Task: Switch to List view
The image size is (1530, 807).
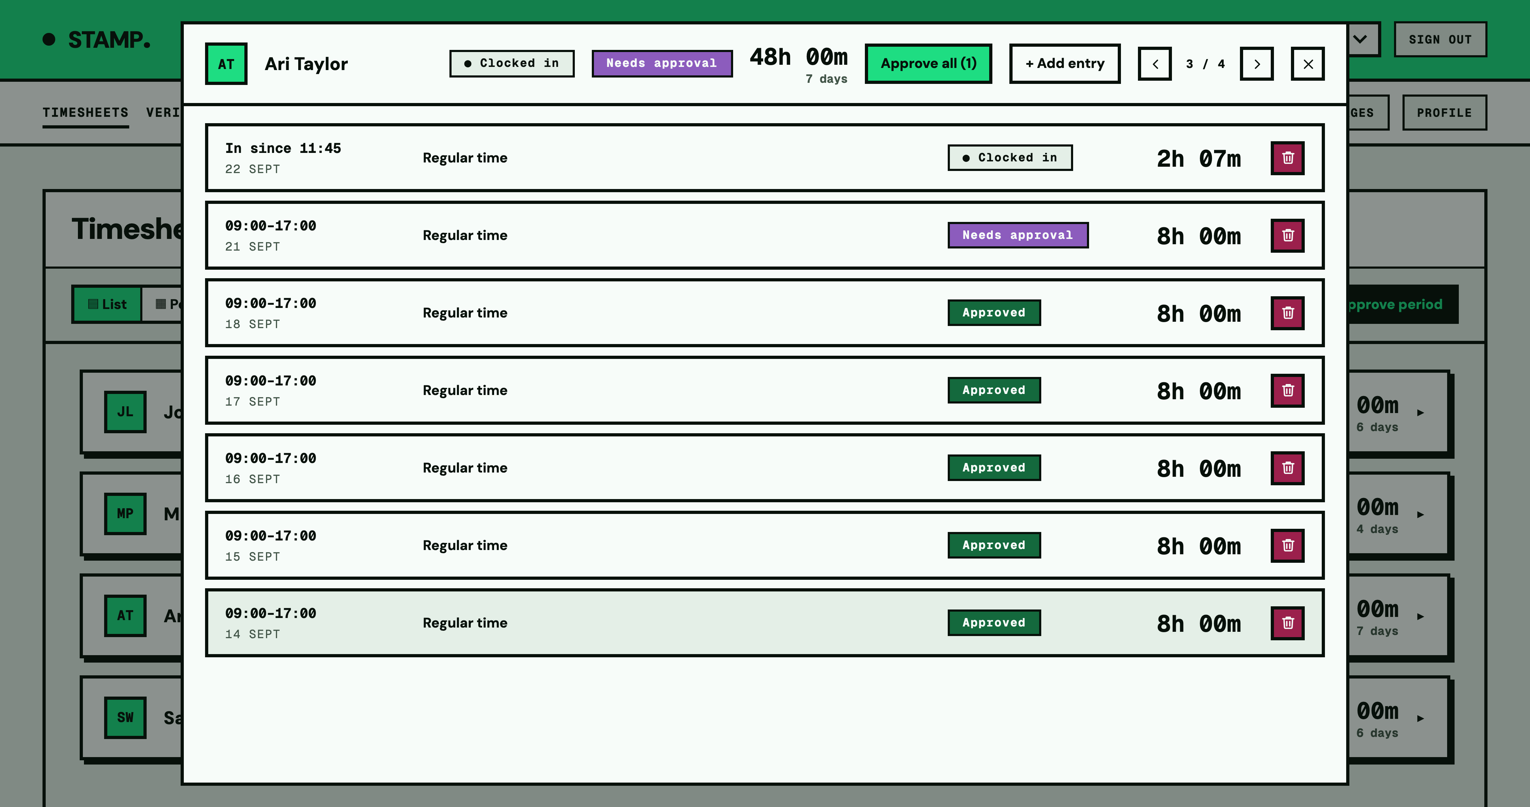Action: point(107,304)
